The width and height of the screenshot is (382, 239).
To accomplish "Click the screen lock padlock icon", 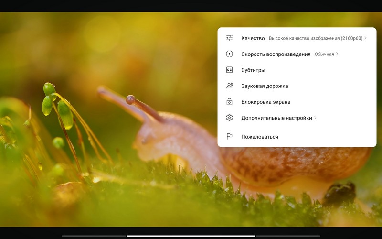I will tap(229, 102).
